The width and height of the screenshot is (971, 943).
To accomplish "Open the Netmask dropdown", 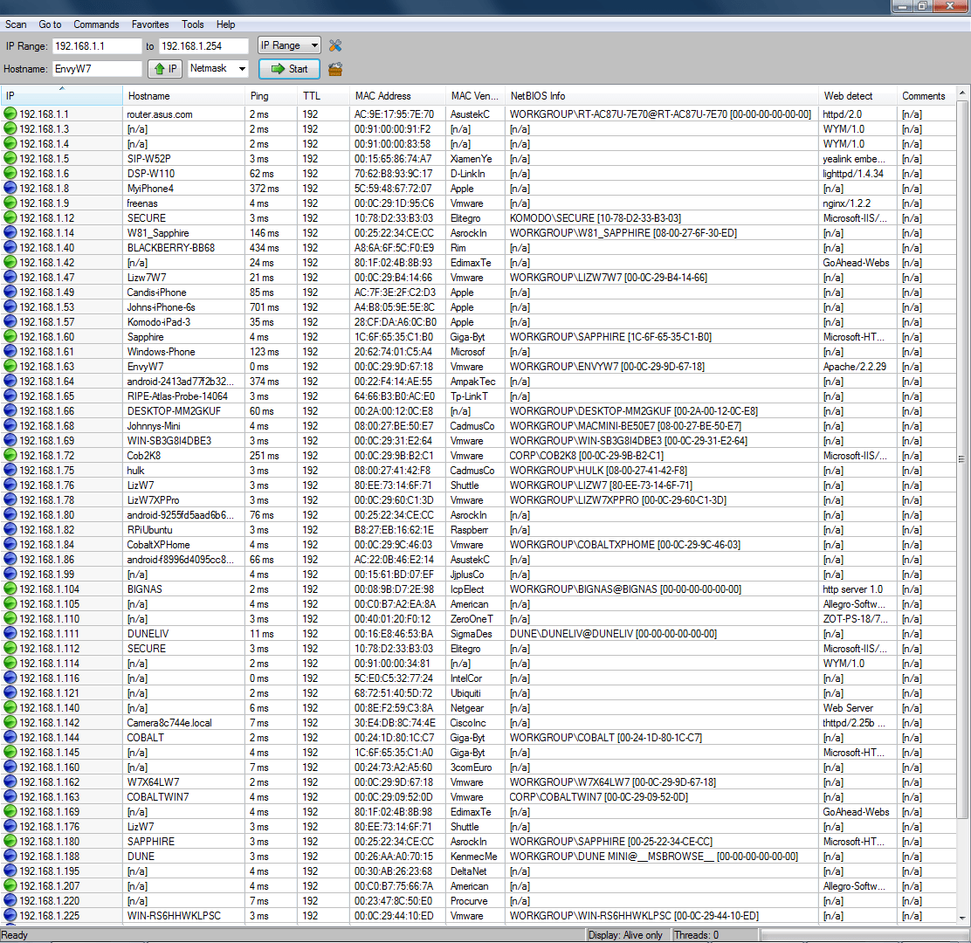I will click(218, 69).
